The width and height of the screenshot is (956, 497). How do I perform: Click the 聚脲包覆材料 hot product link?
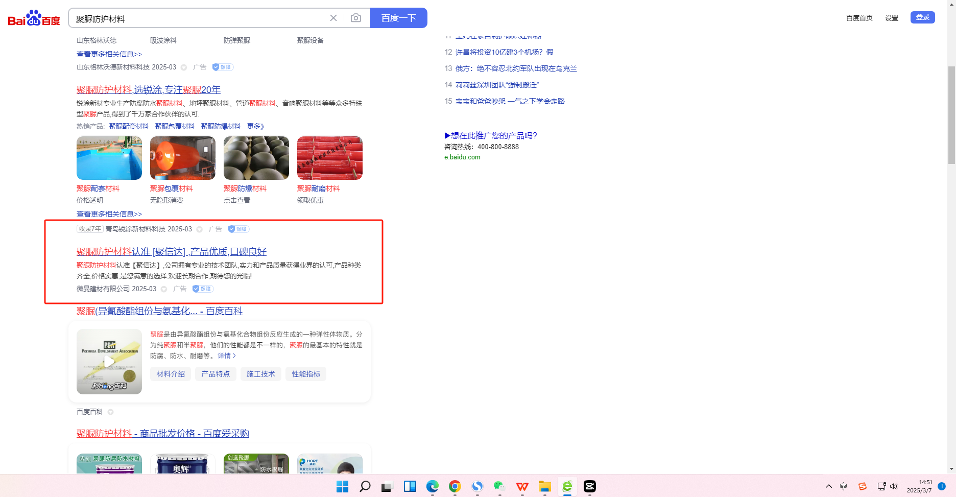pos(175,126)
